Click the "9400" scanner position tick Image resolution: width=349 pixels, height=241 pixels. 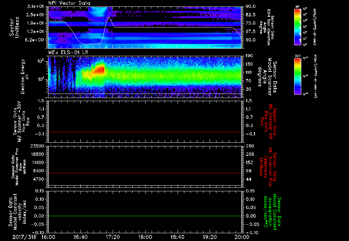point(39,171)
